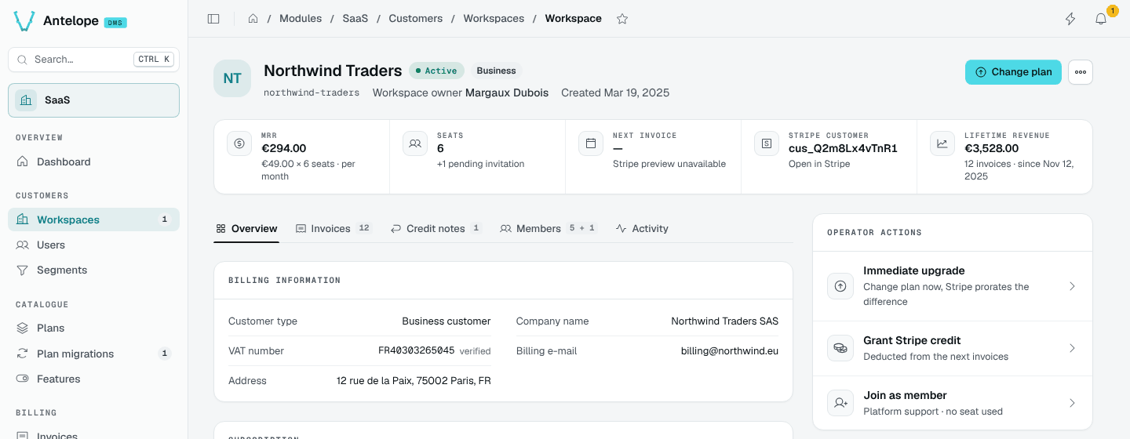Expand Grant Stripe credit chevron
This screenshot has width=1130, height=439.
1072,348
